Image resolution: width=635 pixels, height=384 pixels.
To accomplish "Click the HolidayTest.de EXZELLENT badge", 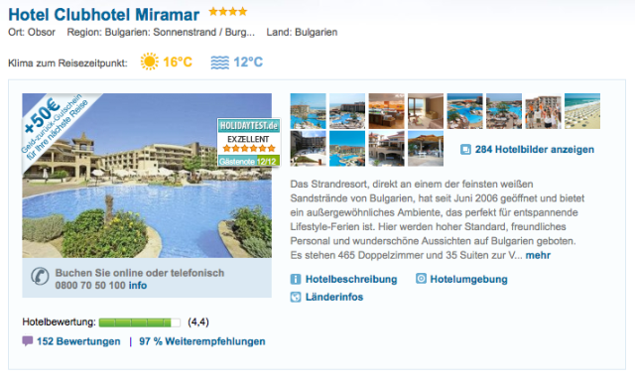I will point(249,142).
